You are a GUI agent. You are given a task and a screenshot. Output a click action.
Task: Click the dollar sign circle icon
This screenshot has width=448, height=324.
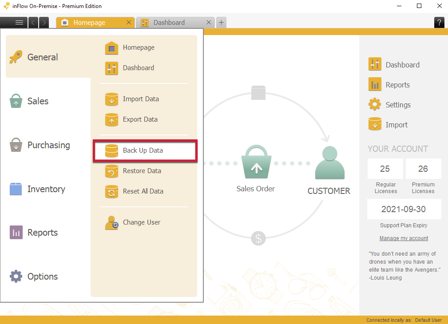click(x=258, y=238)
